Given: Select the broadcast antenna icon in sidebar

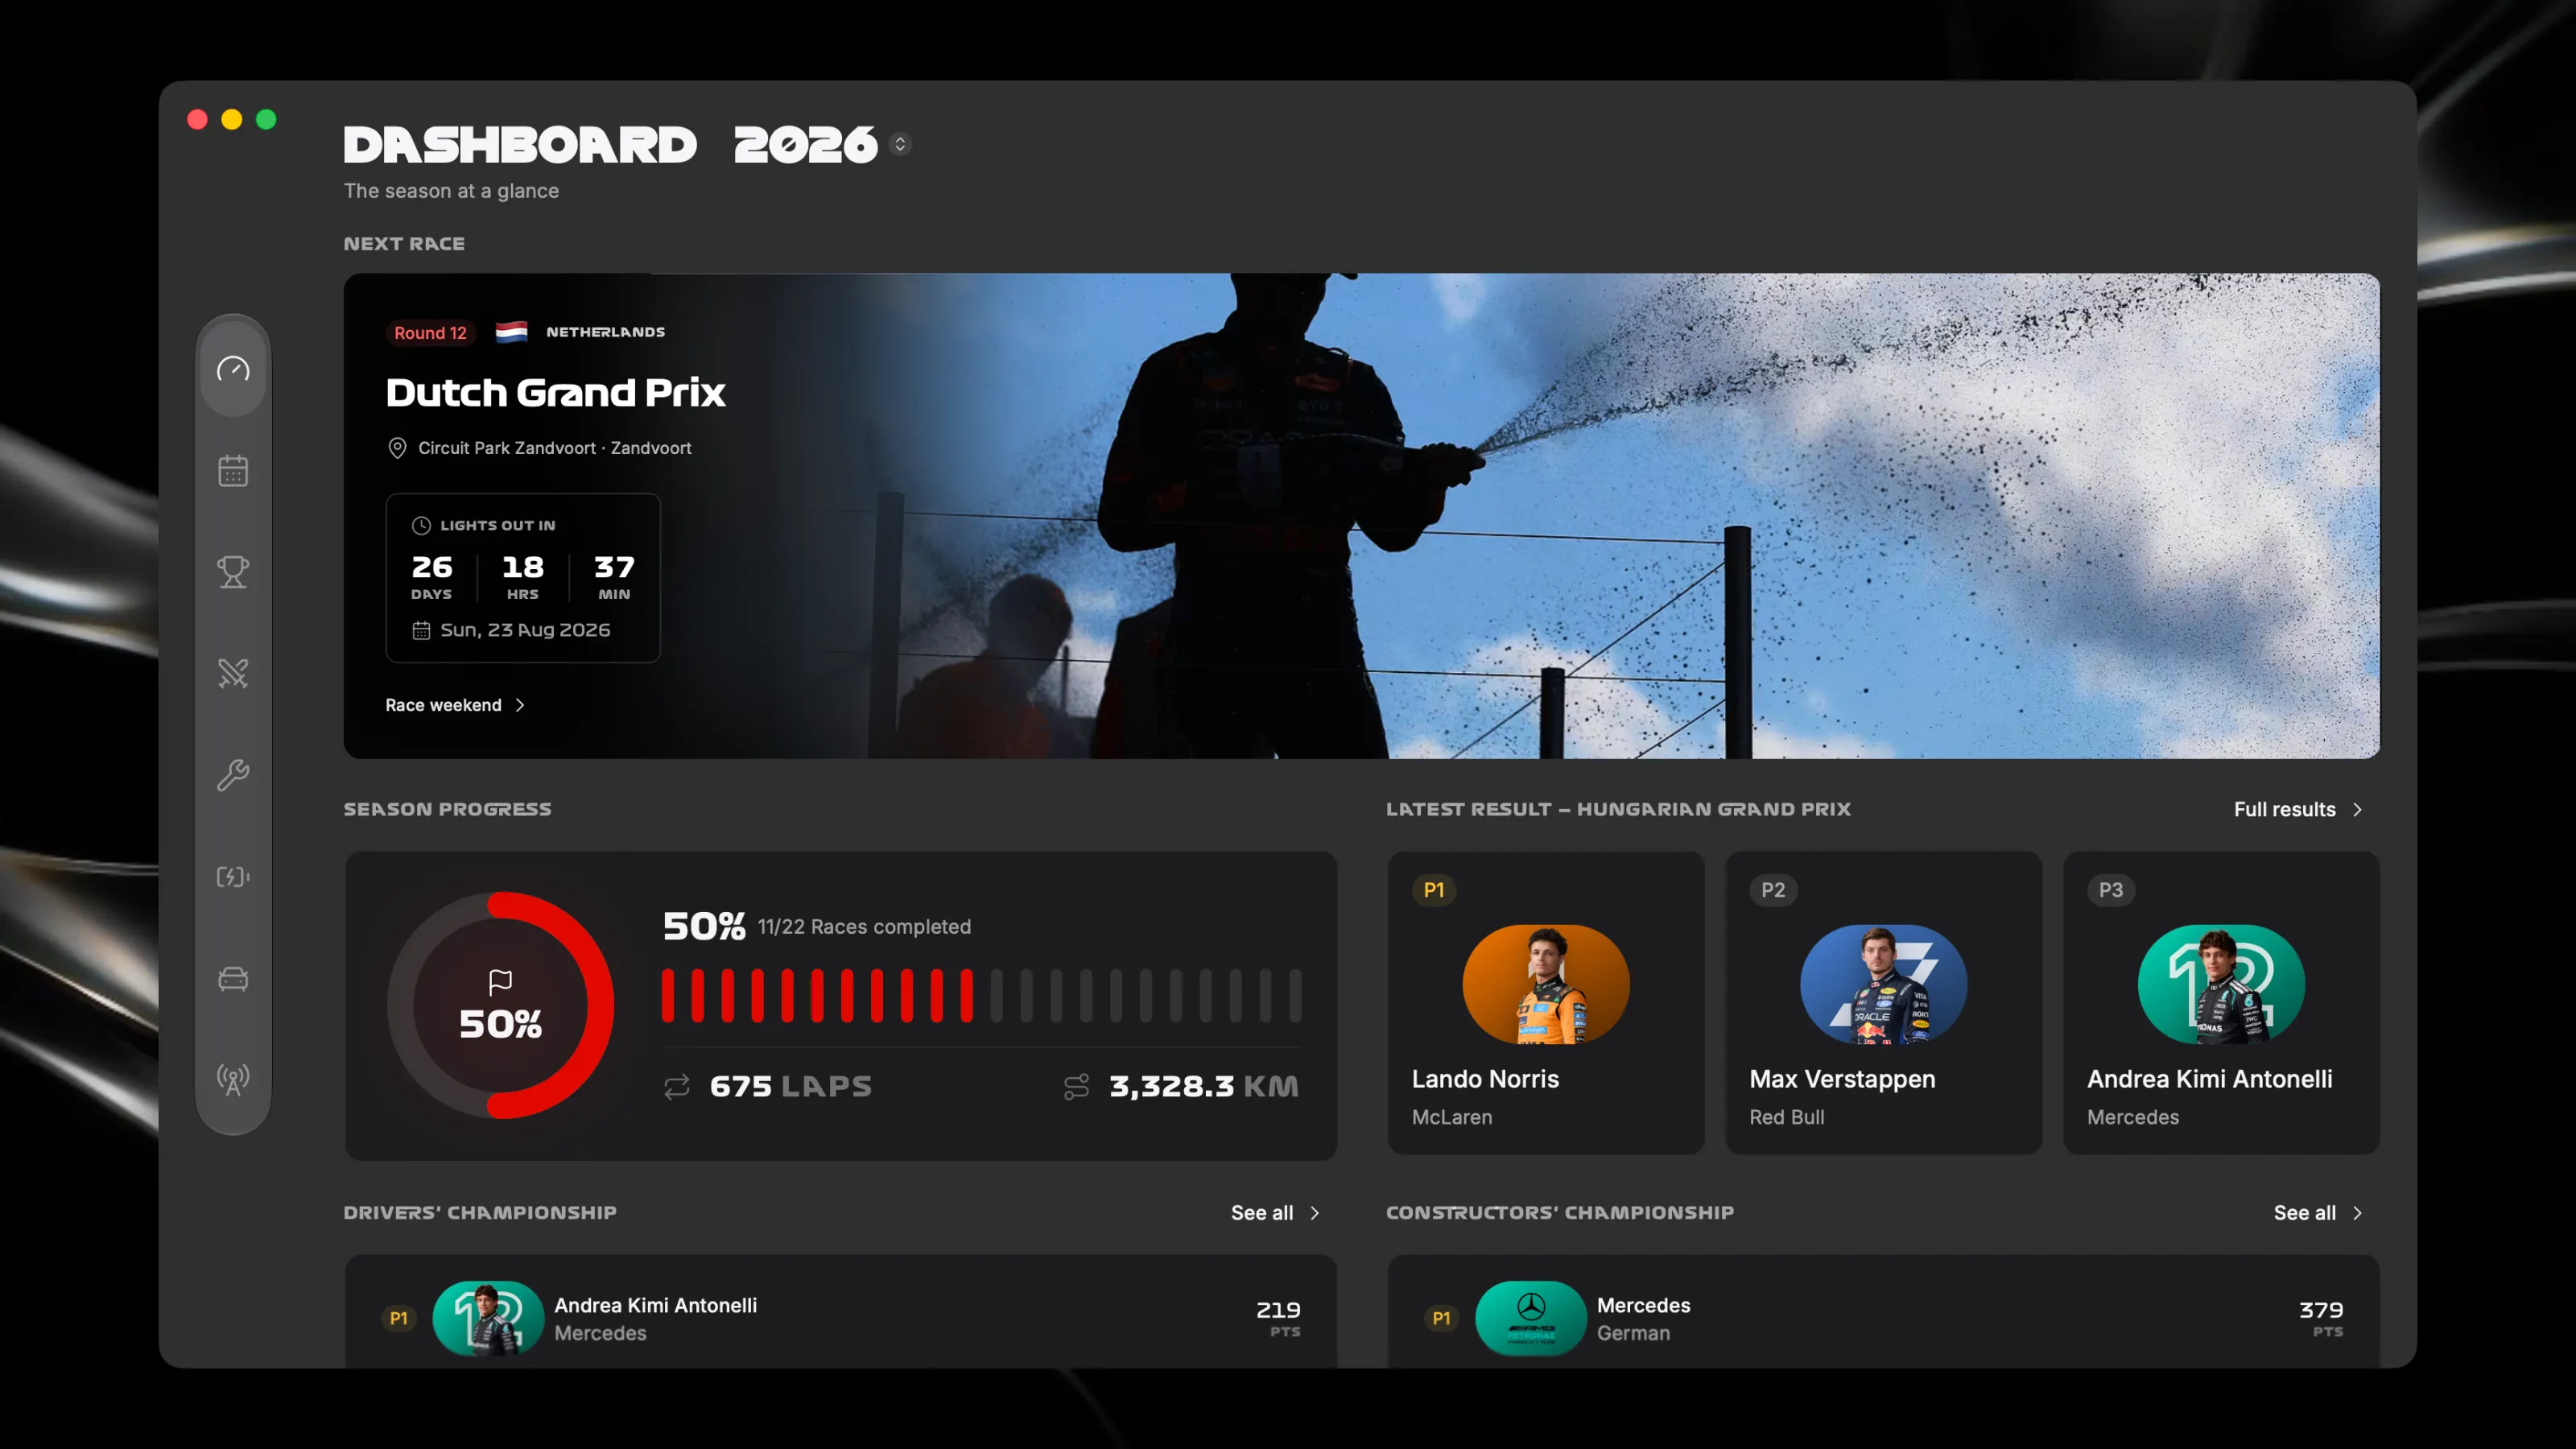Looking at the screenshot, I should coord(233,1079).
